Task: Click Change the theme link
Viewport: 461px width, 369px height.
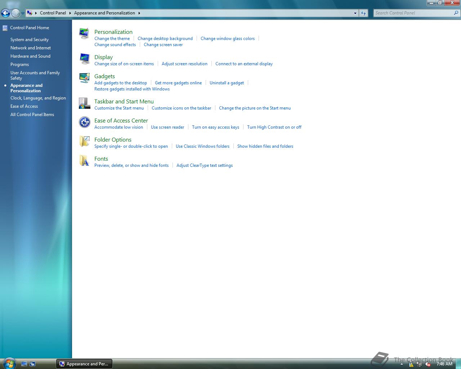Action: tap(112, 39)
